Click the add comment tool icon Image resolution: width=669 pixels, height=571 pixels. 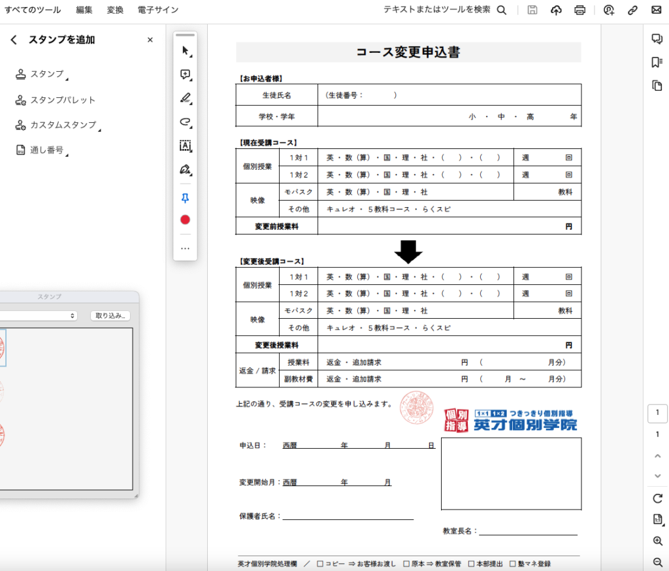tap(185, 74)
